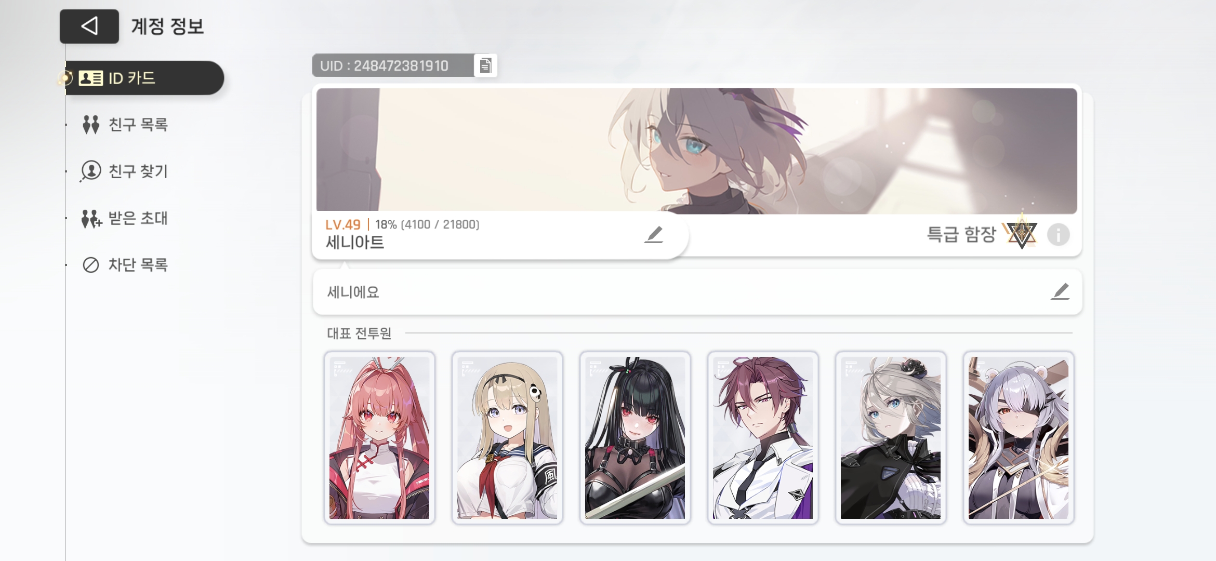Screen dimensions: 1216x561
Task: Select the silver-haired eyepatch character card
Action: point(1019,438)
